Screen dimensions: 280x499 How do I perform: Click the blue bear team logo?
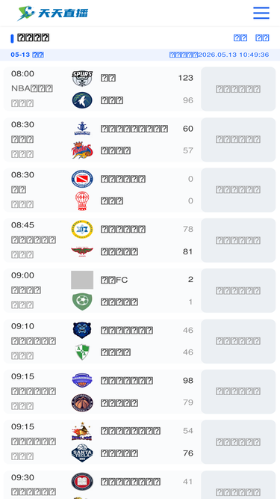tap(82, 330)
